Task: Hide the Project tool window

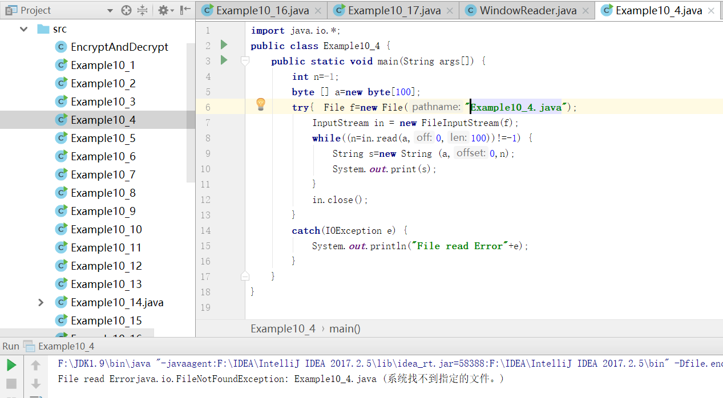Action: point(185,10)
